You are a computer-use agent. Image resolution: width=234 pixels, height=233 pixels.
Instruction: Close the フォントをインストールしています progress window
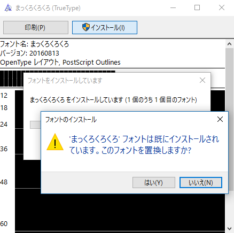pyautogui.click(x=202, y=80)
